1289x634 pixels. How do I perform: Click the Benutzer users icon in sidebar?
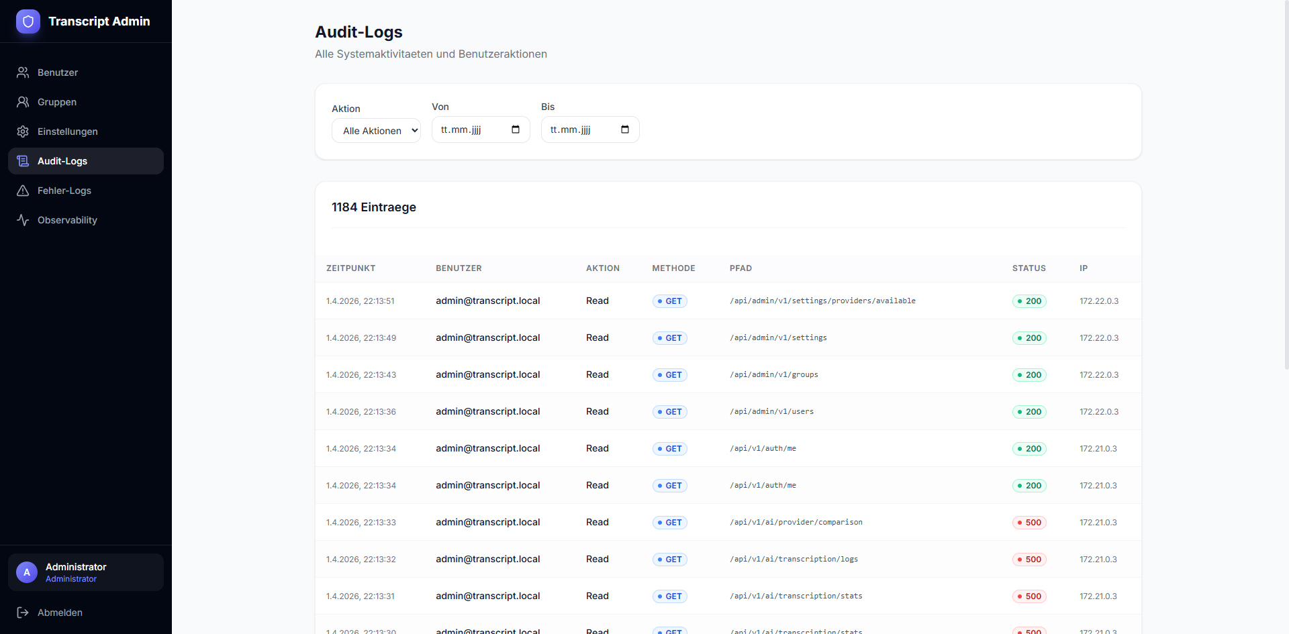[x=23, y=72]
